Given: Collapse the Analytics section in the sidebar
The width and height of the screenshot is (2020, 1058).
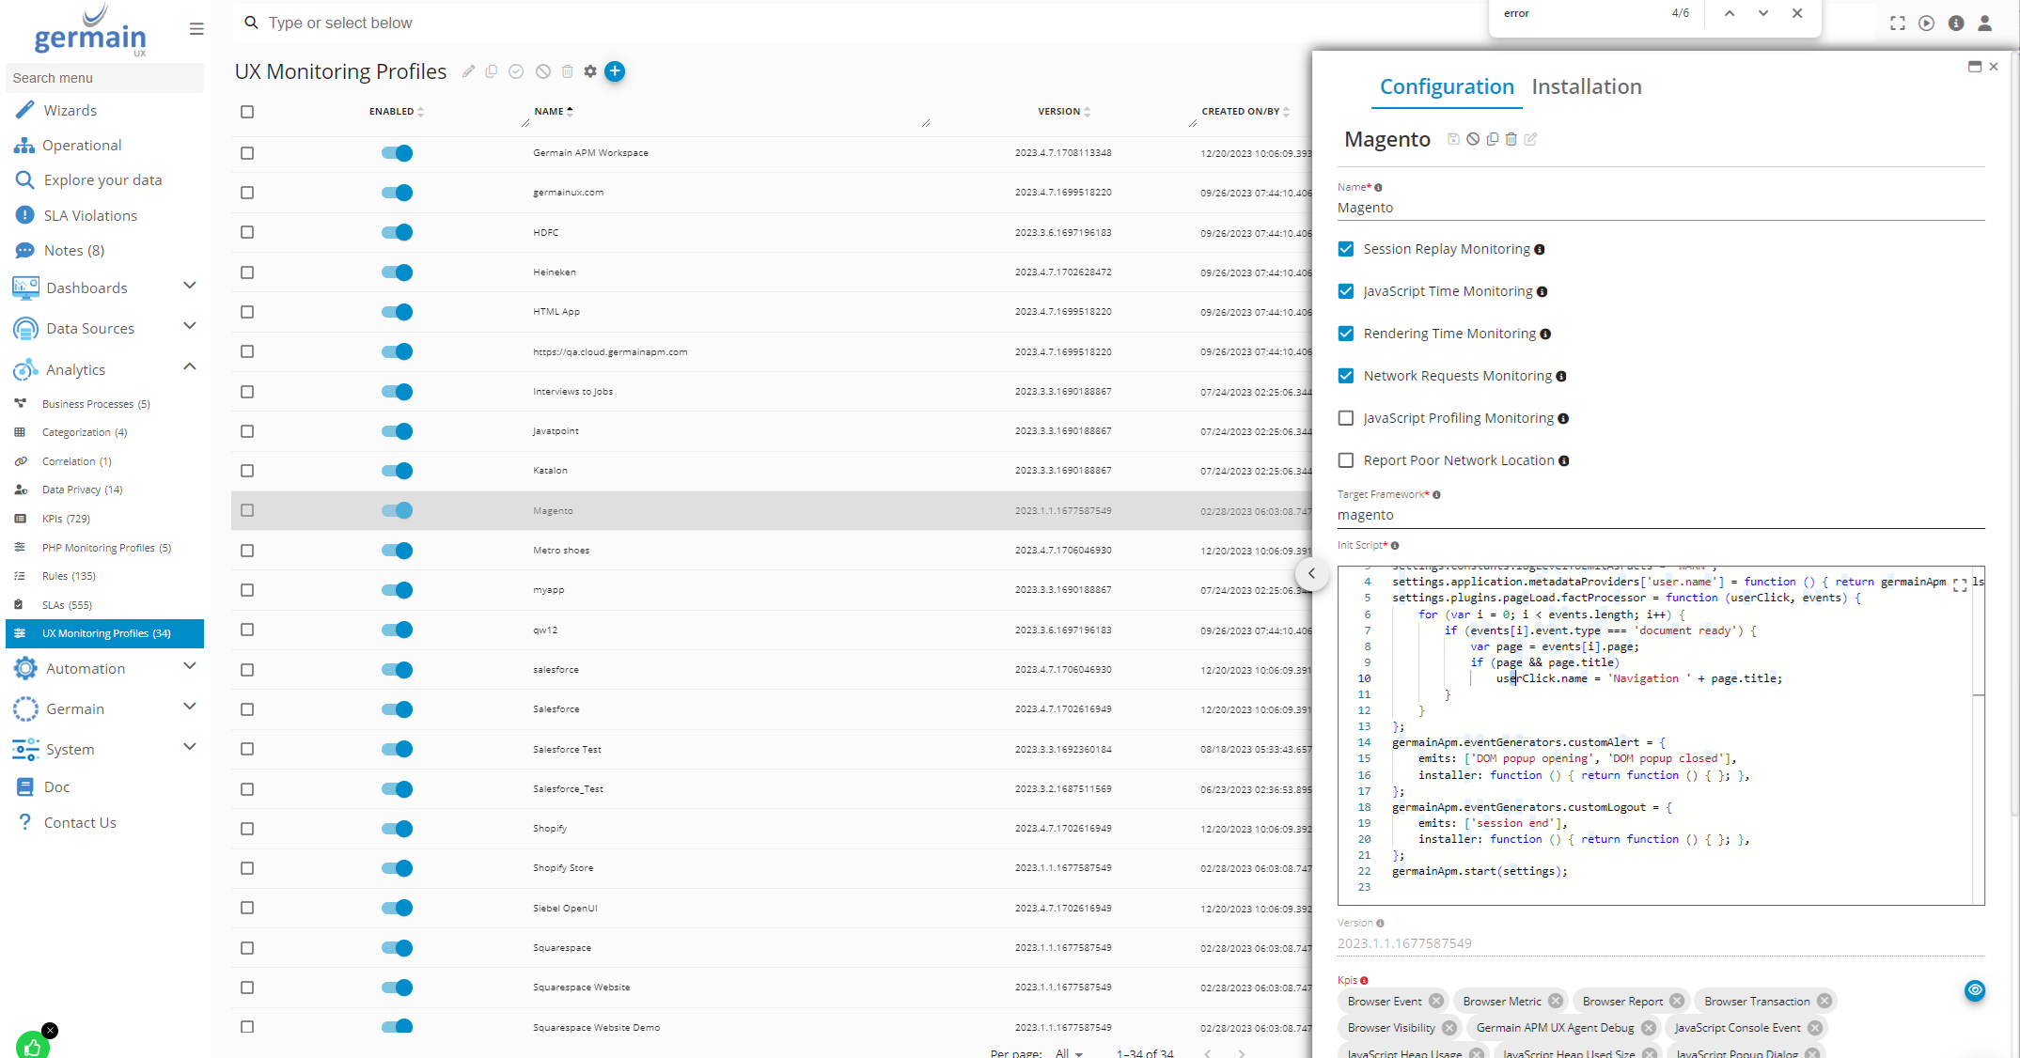Looking at the screenshot, I should pyautogui.click(x=190, y=367).
